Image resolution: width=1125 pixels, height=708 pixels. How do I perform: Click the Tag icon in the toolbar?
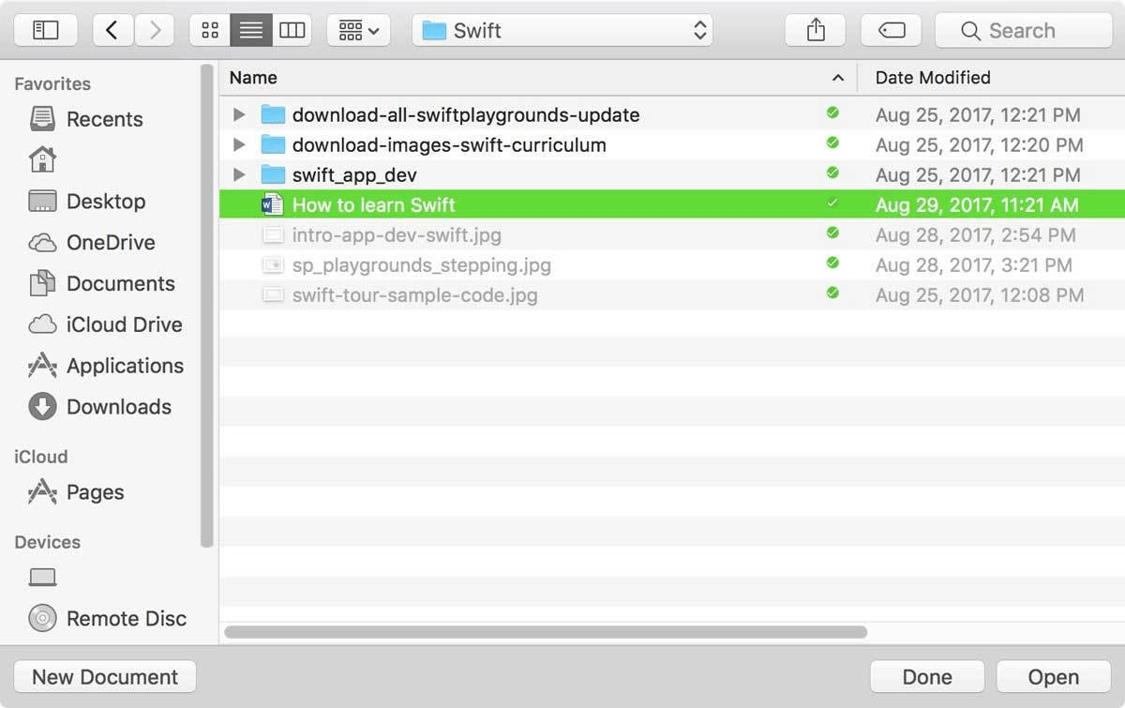891,29
